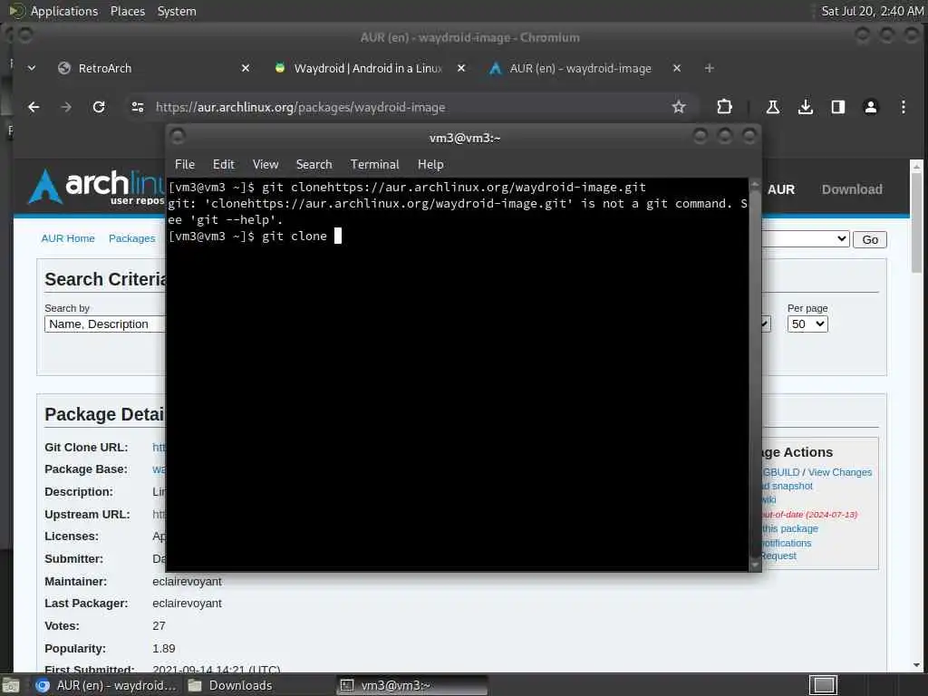Close the AUR waydroid-image tab
Screen dimensions: 928x696
tap(677, 68)
